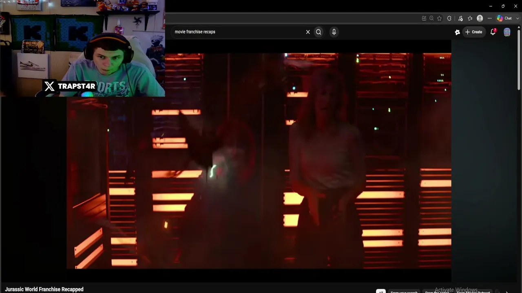Click the magnifier search button
The width and height of the screenshot is (522, 293).
pos(319,32)
